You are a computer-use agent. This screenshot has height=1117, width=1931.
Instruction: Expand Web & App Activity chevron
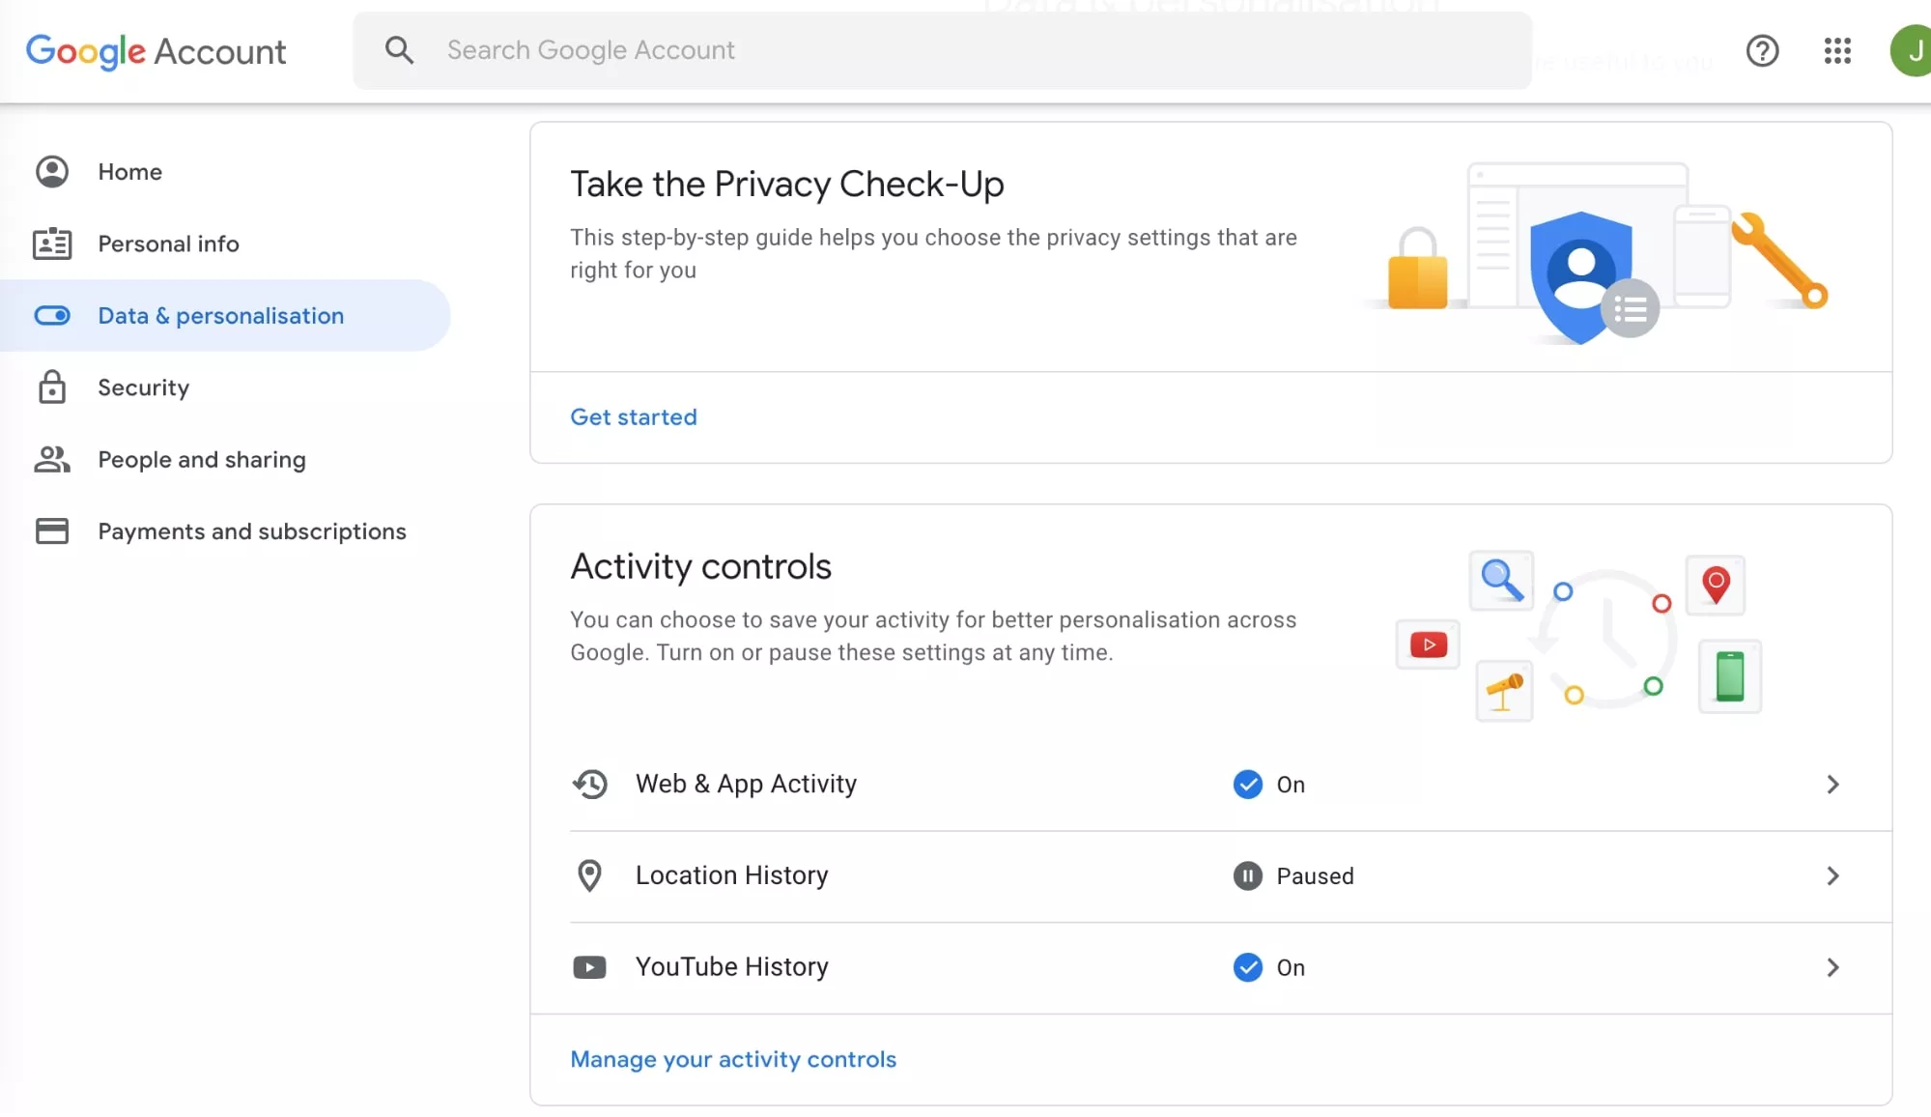coord(1832,784)
